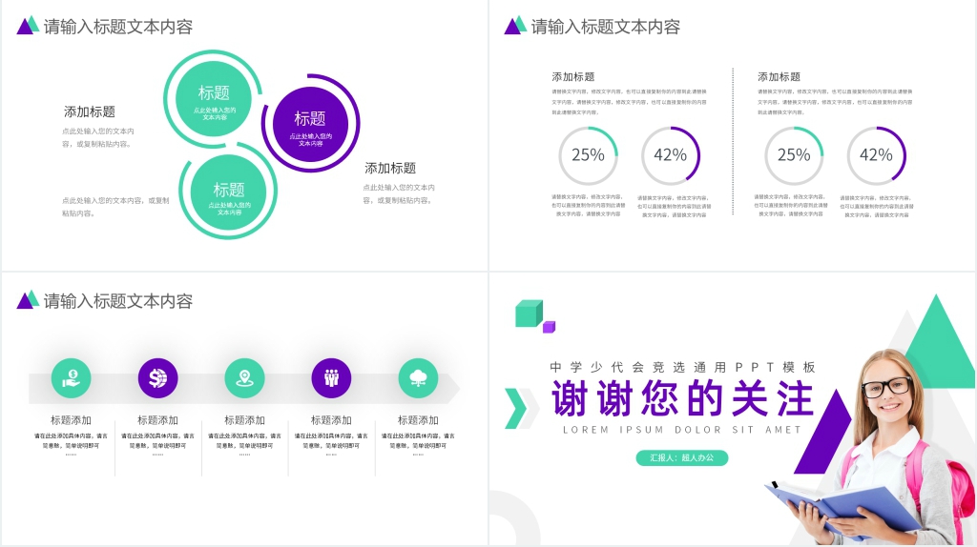Select 标题添加 under the cloud tree icon
This screenshot has height=547, width=977.
pyautogui.click(x=418, y=420)
